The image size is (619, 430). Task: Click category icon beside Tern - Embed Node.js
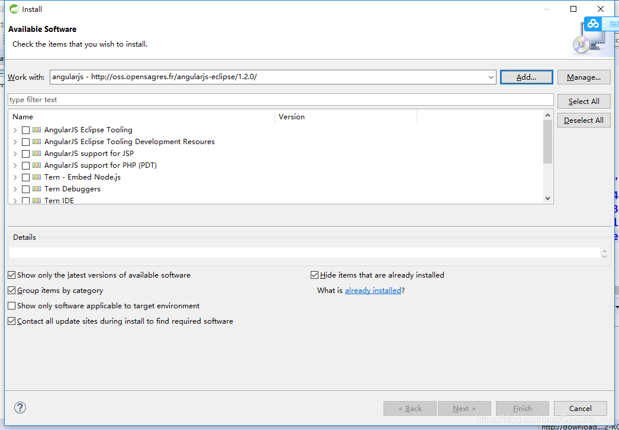coord(37,177)
